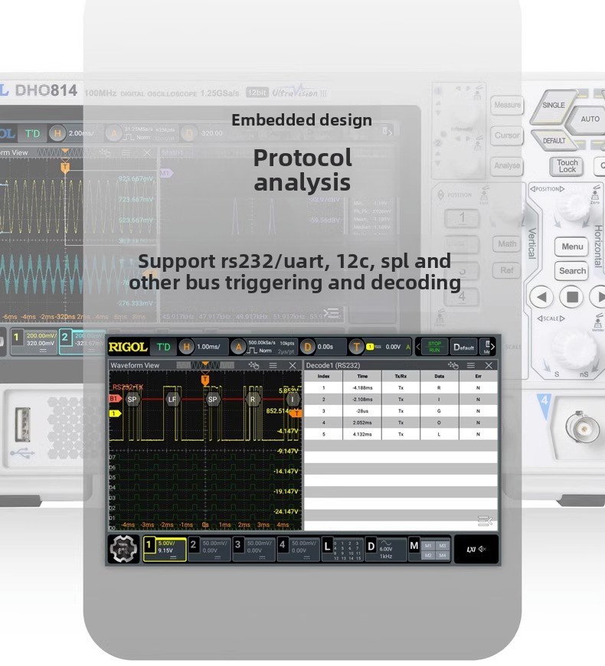Open the gear-shaped function navigation icon
Screen dimensions: 605x666
coord(123,549)
